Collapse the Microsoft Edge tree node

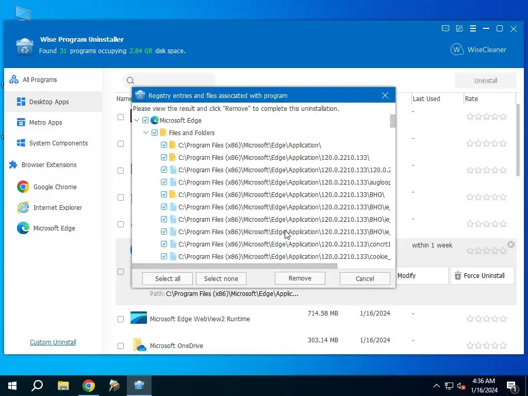(137, 120)
